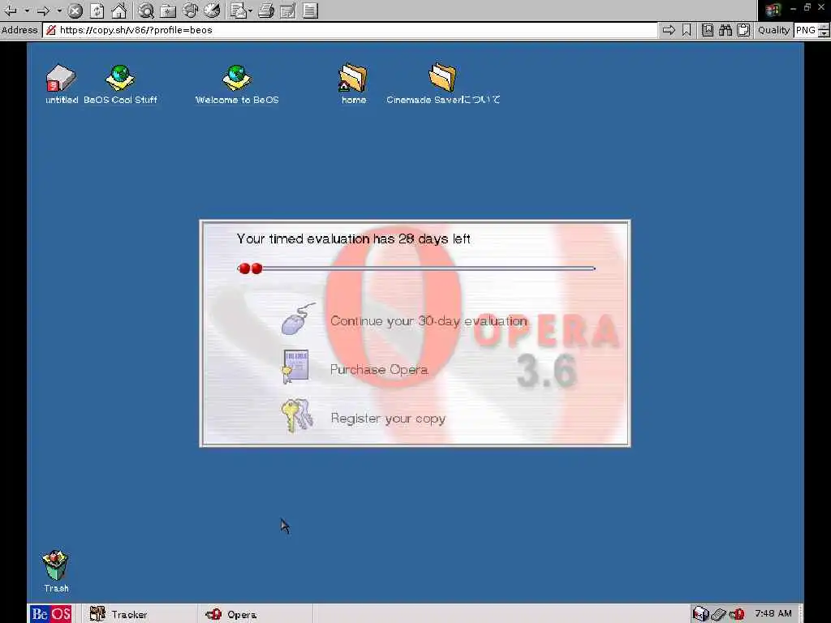Open the bookmarks book icon
831x623 pixels.
click(x=708, y=30)
